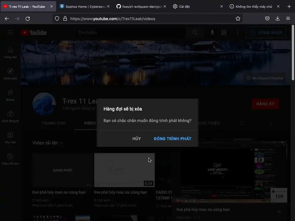This screenshot has height=221, width=295.
Task: Click ĐĂNG NHẬP sign-in button
Action: tap(266, 33)
